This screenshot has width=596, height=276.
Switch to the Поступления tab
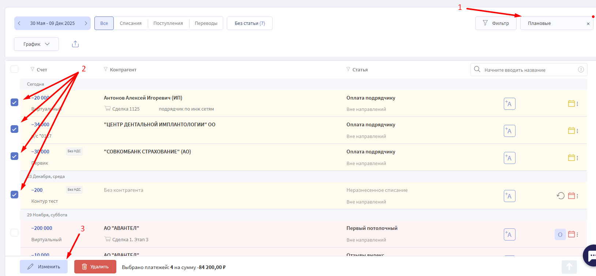pos(168,23)
